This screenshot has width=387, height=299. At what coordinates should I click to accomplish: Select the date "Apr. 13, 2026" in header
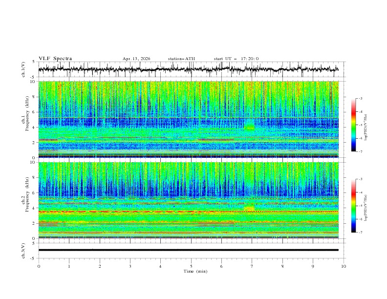[136, 59]
